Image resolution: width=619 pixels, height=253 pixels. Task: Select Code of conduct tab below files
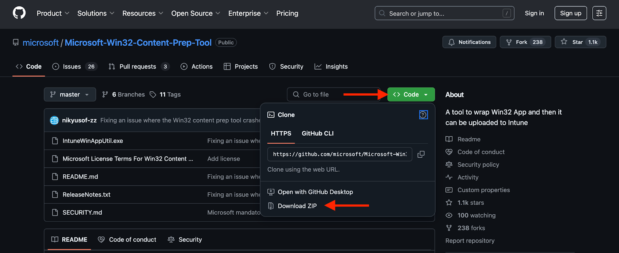click(127, 239)
